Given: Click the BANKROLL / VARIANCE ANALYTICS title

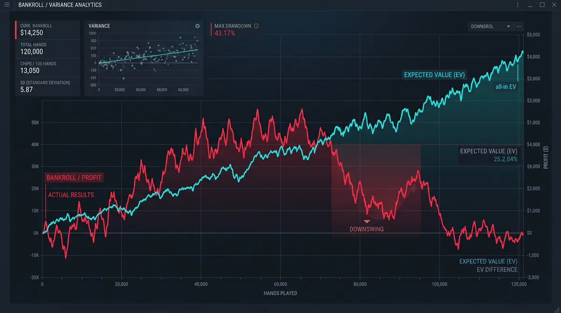Looking at the screenshot, I should tap(60, 5).
